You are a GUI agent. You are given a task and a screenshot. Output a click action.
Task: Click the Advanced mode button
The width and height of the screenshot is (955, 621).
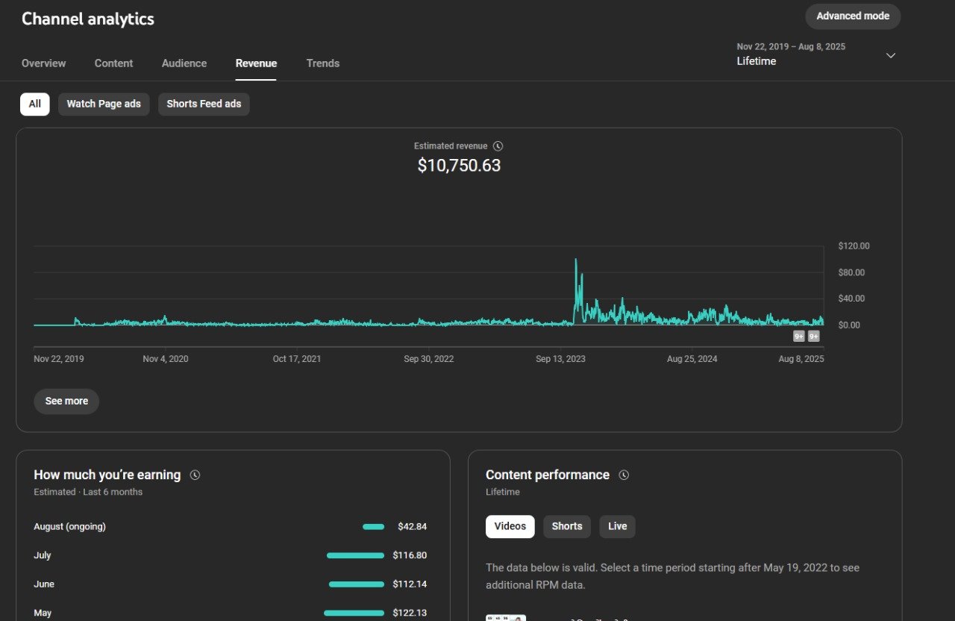(853, 16)
